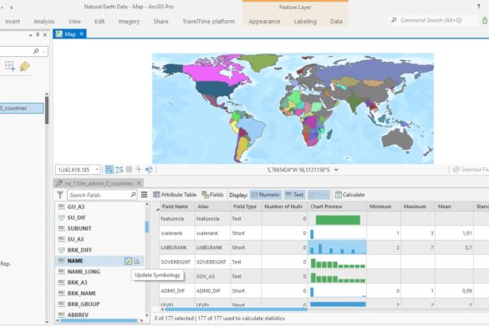Click the first snapping icon beside scale box
Screen dimensions: 489x326
109,170
